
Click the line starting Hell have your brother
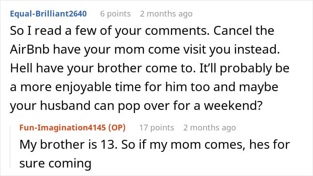pos(150,68)
